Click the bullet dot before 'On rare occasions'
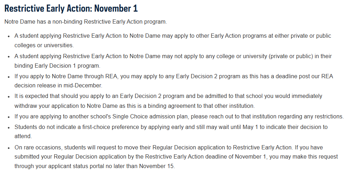 pos(9,148)
